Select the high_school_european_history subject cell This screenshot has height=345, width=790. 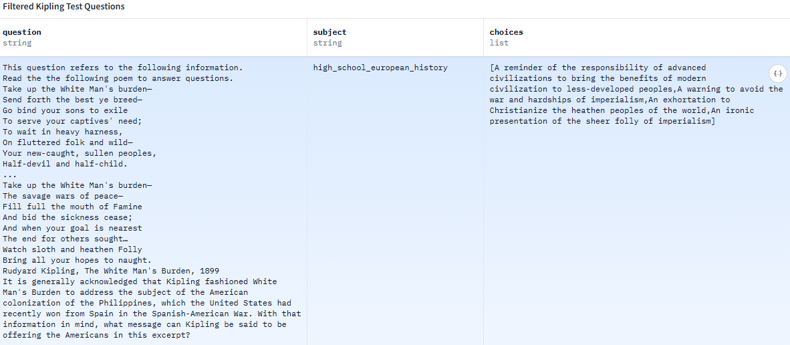pos(380,68)
